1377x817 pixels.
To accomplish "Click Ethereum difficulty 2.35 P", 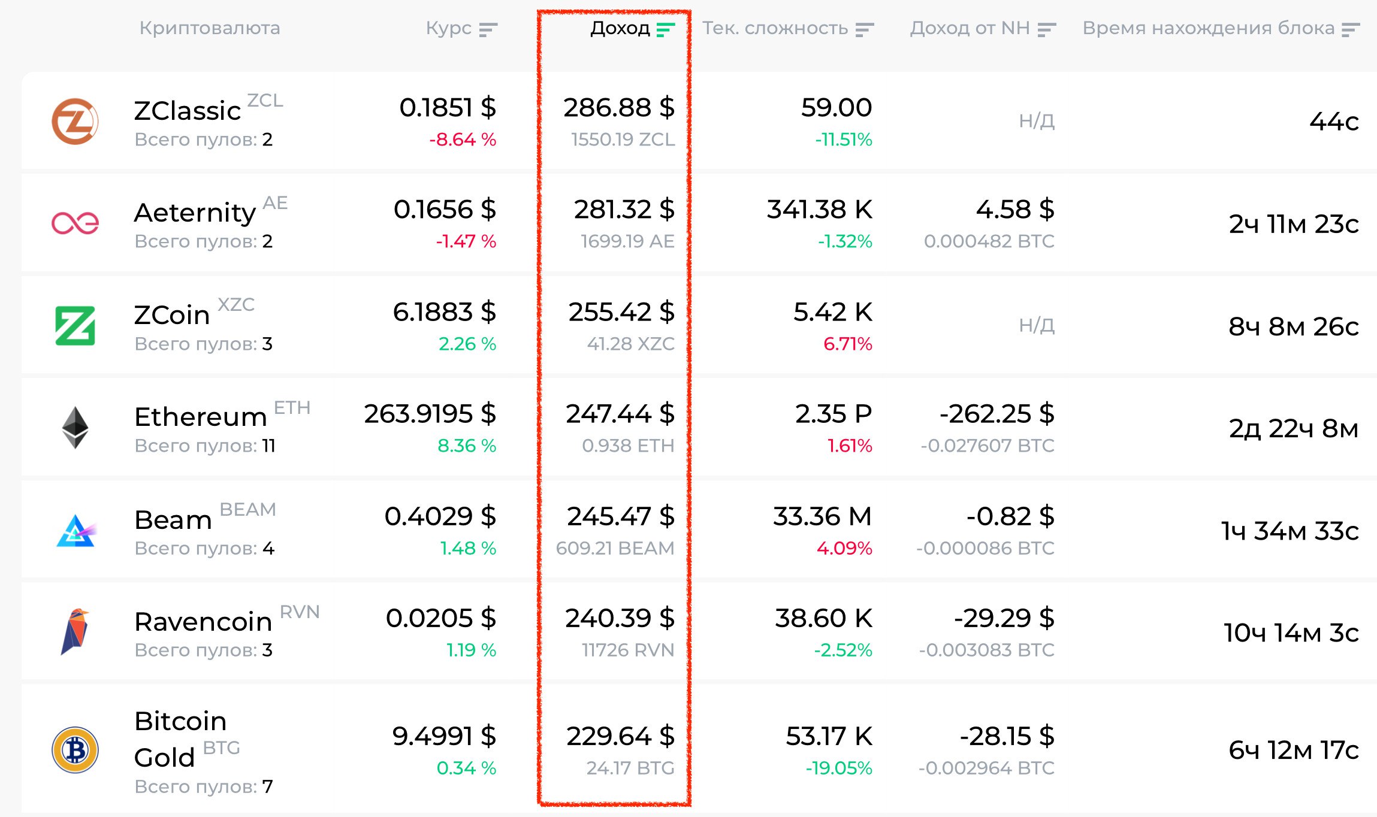I will click(x=834, y=414).
